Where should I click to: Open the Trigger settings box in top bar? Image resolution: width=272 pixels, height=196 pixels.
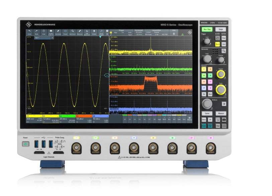(x=121, y=32)
